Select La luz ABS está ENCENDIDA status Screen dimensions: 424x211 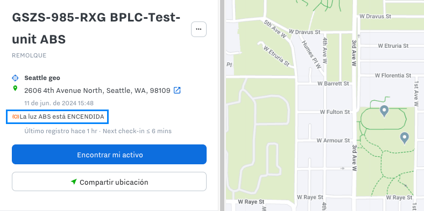[x=58, y=117]
